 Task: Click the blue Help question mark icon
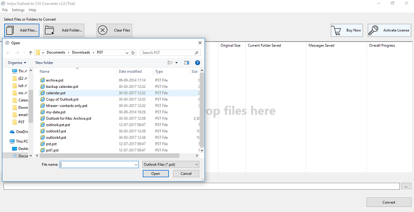[x=197, y=63]
